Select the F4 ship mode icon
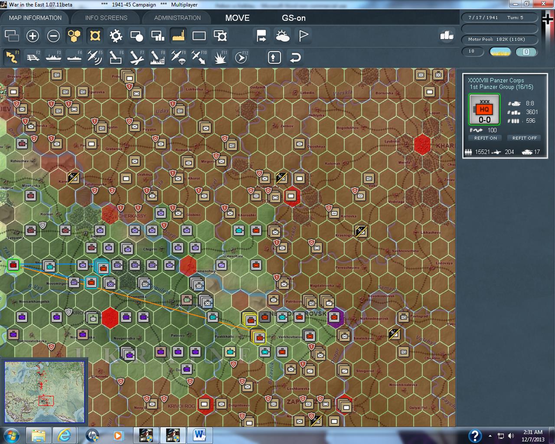The height and width of the screenshot is (444, 555). 74,57
